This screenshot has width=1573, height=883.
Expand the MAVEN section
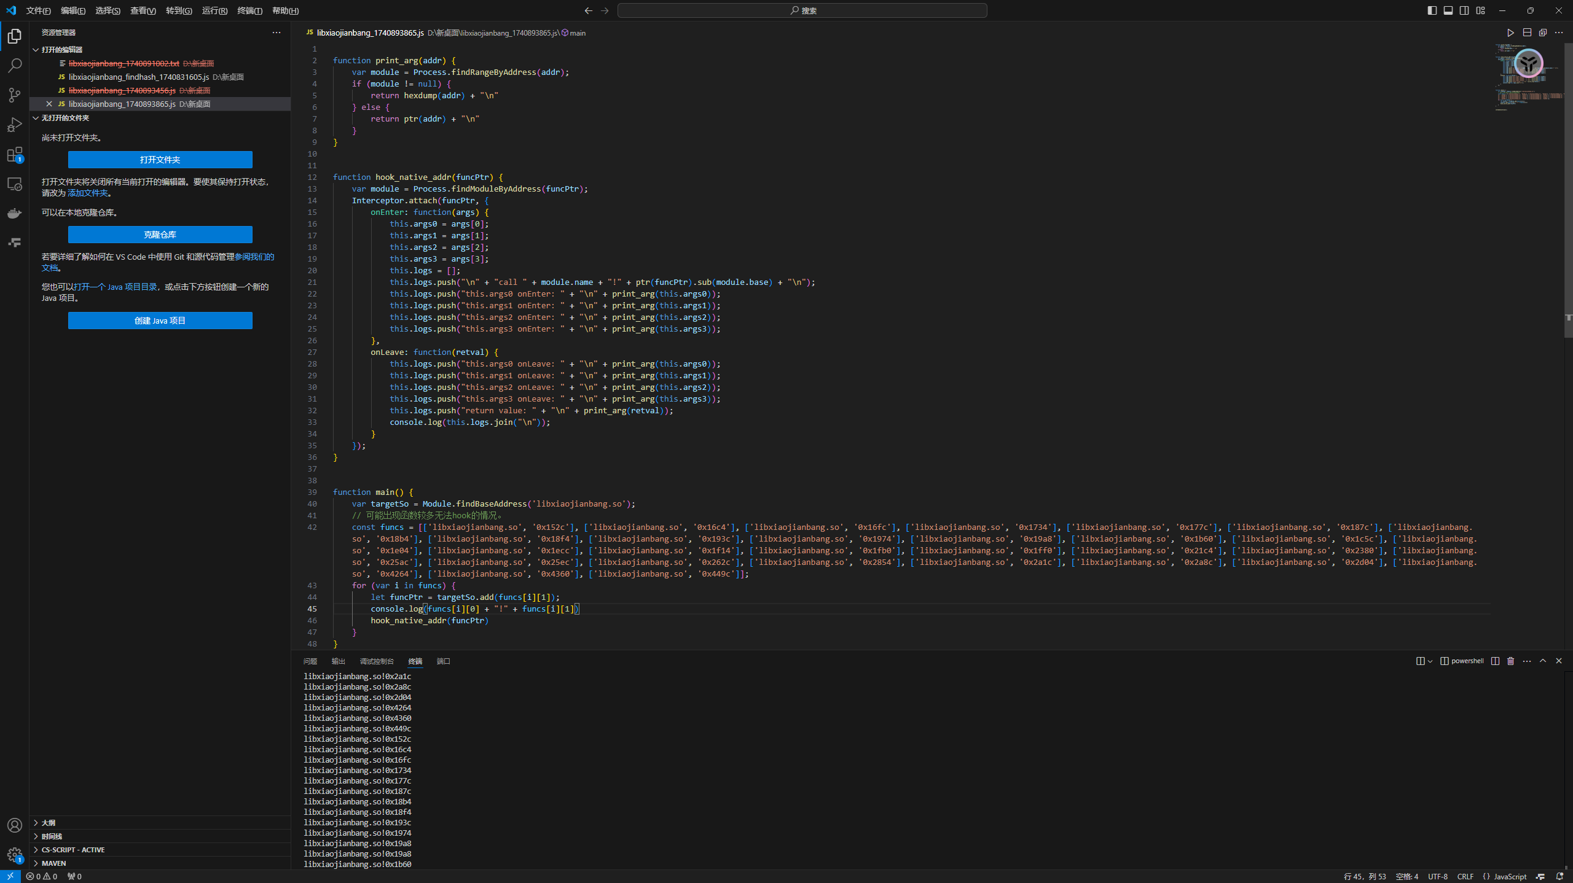coord(54,863)
